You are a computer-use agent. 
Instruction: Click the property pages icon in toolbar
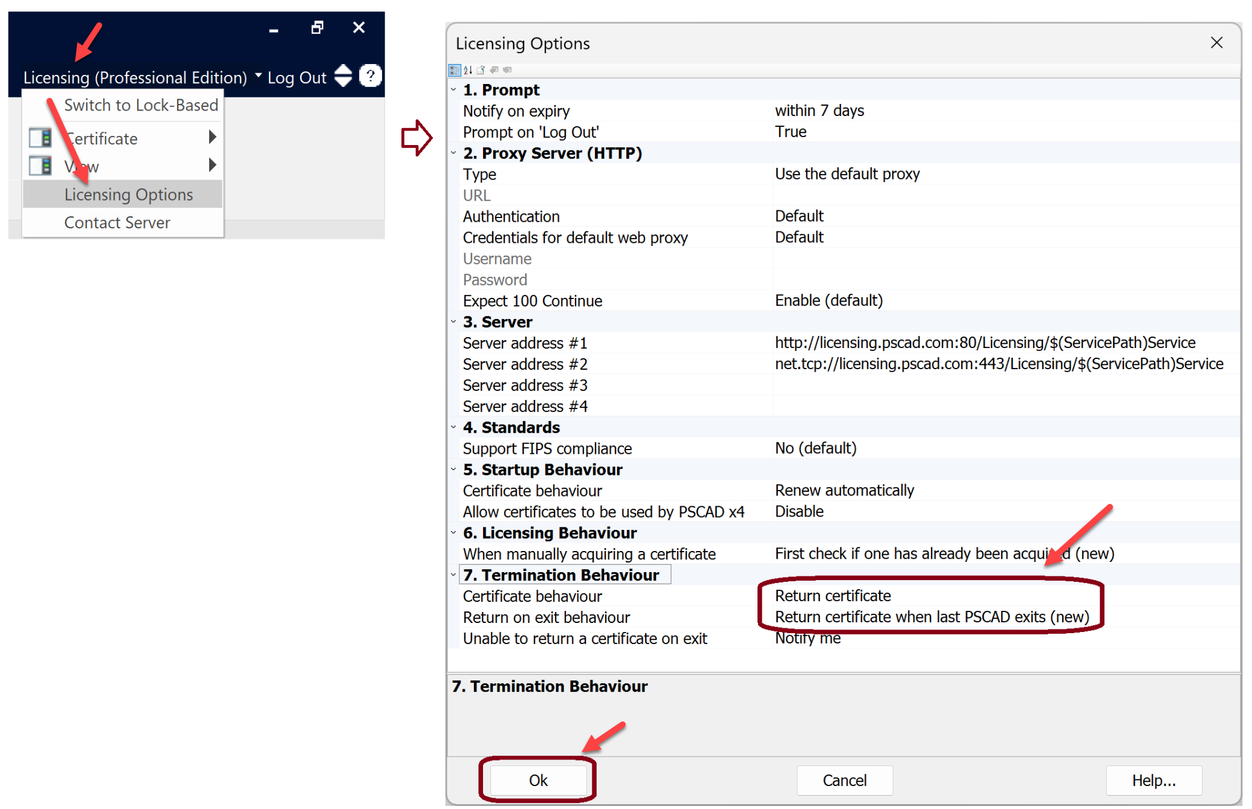[481, 70]
